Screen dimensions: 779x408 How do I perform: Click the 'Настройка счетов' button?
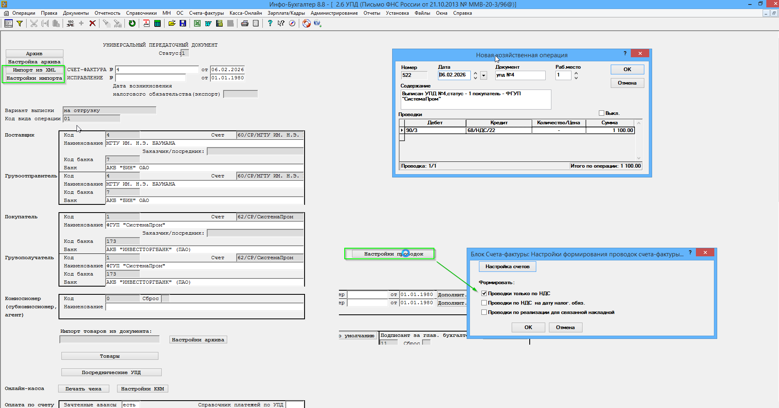(x=507, y=267)
